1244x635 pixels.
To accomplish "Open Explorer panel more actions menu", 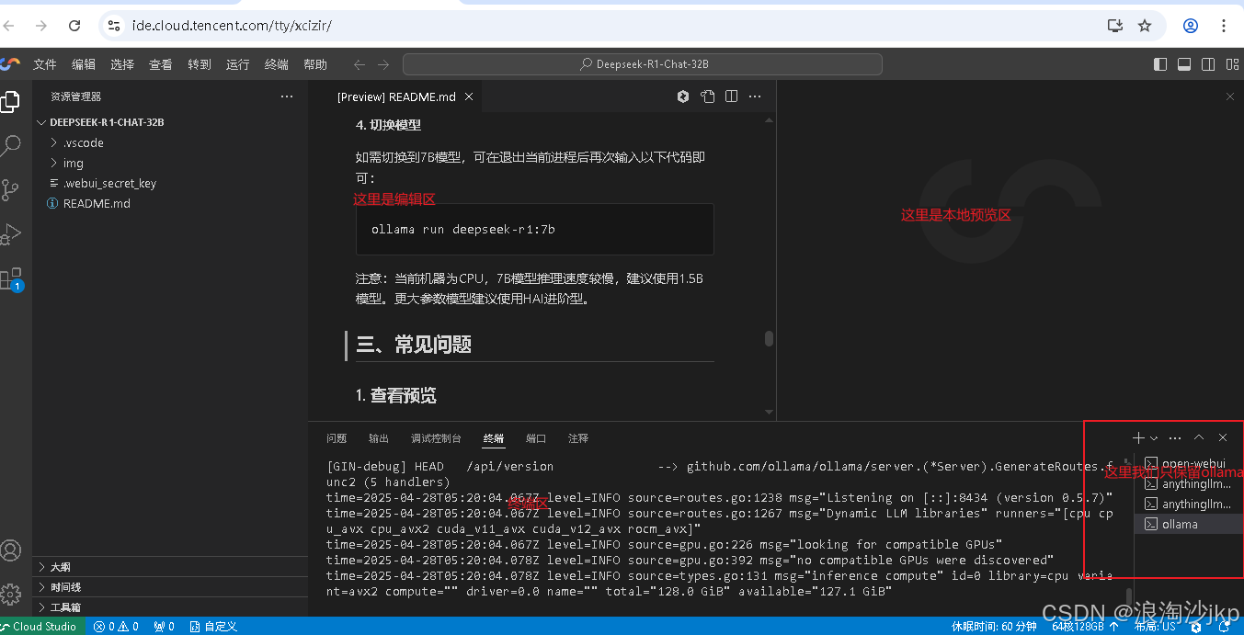I will (287, 96).
